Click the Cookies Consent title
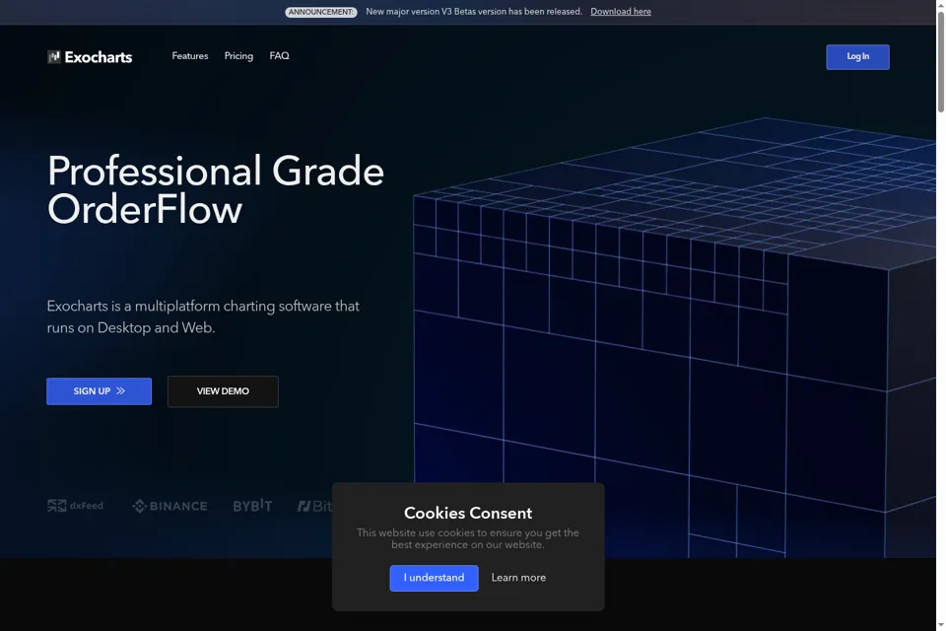 tap(467, 514)
